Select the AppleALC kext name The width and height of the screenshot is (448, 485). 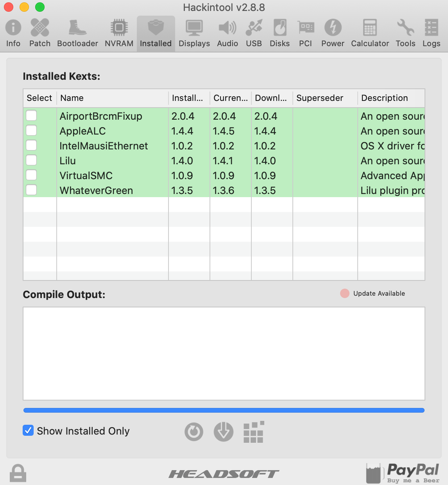[x=82, y=131]
